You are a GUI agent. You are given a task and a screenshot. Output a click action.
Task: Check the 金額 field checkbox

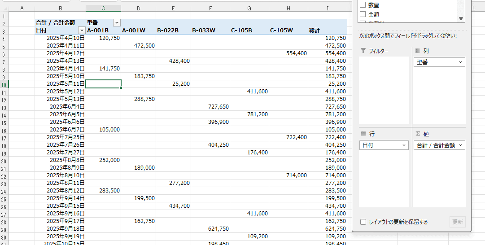tap(363, 14)
